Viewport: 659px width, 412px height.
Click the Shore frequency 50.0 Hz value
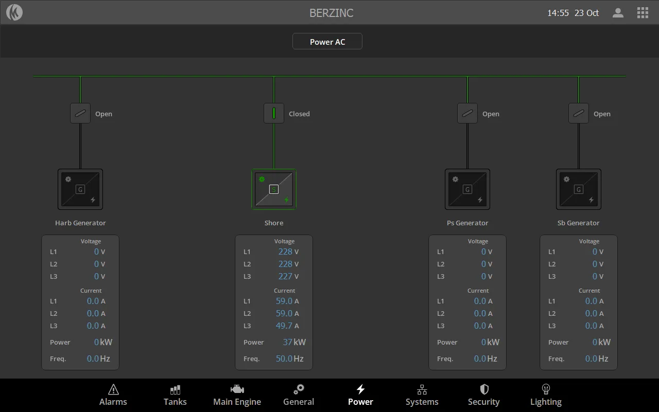289,359
